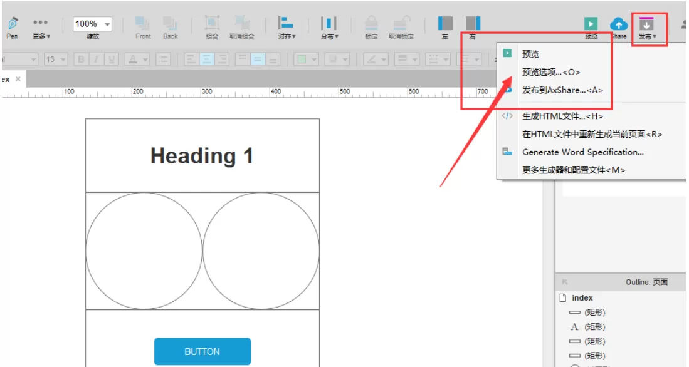689x367 pixels.
Task: Click the green 预览 toolbar icon
Action: [591, 24]
